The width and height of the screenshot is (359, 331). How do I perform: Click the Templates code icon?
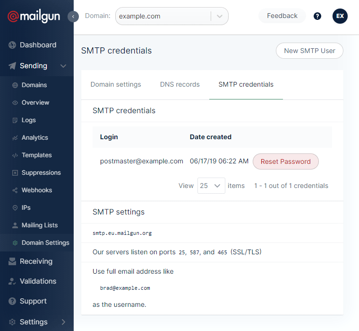15,155
